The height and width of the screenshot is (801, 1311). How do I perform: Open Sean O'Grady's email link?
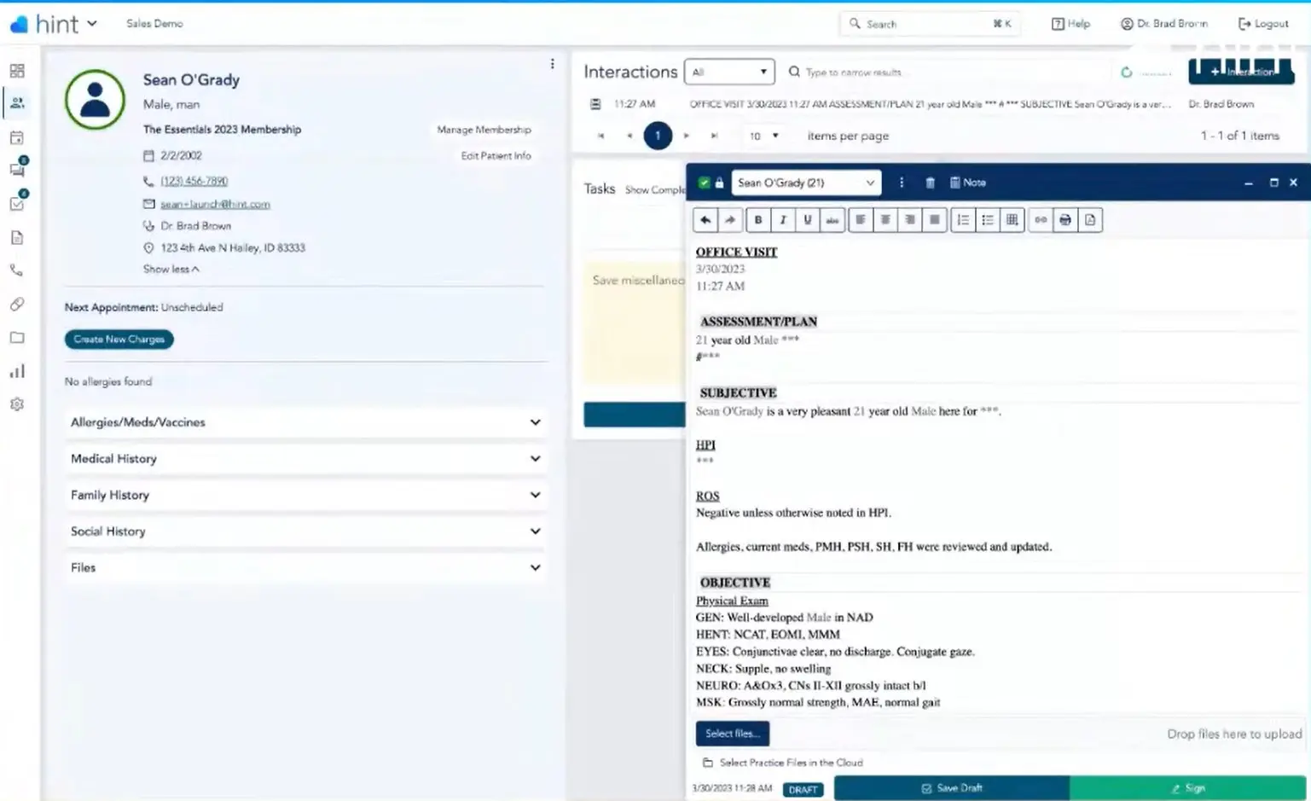pos(215,204)
